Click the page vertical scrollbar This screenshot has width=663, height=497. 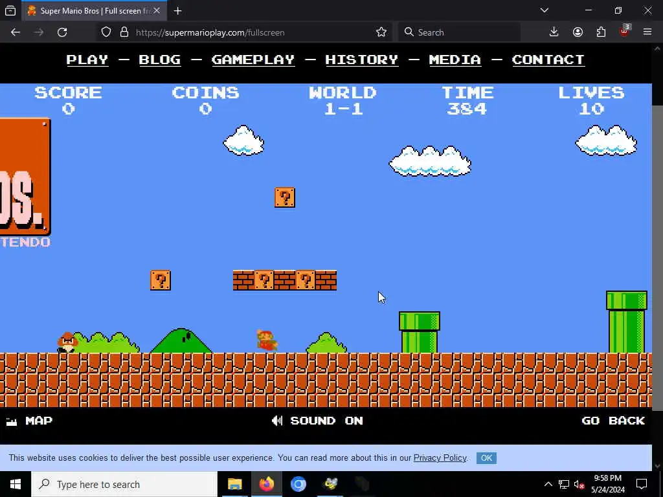click(658, 258)
